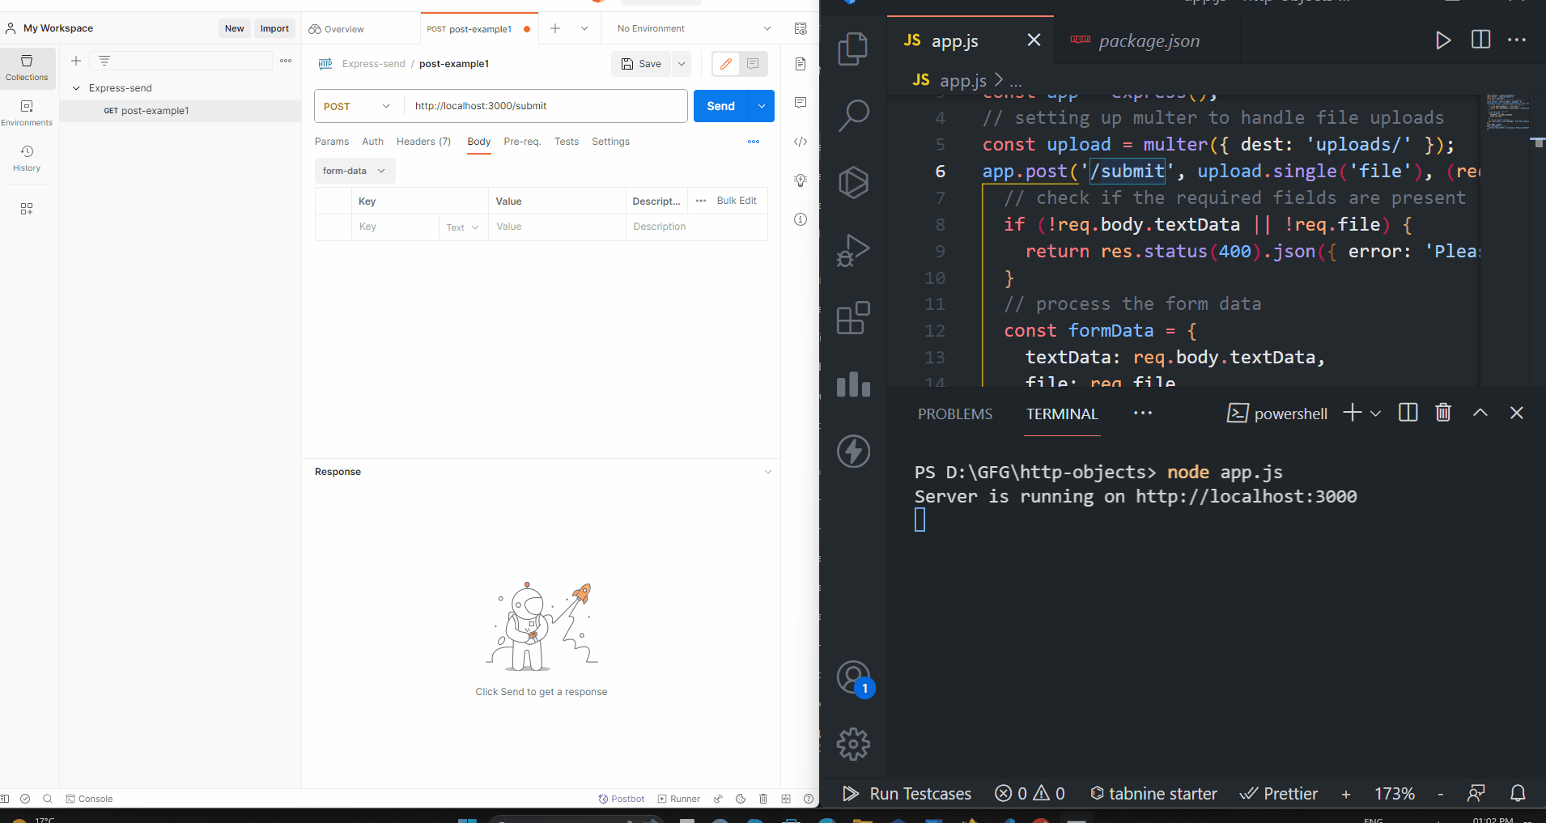Click the Run Code play icon in editor
Screen dimensions: 1546x823
point(1442,40)
